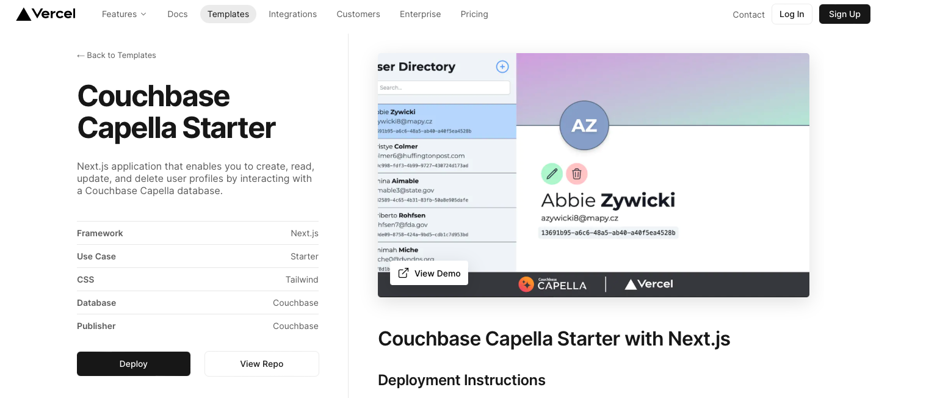Open the Features dropdown
The height and width of the screenshot is (398, 926).
tap(124, 13)
